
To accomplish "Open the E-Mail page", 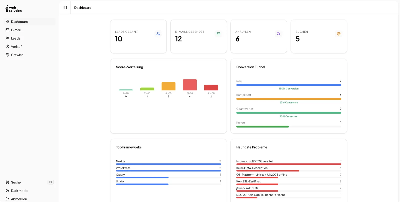I will pos(30,30).
